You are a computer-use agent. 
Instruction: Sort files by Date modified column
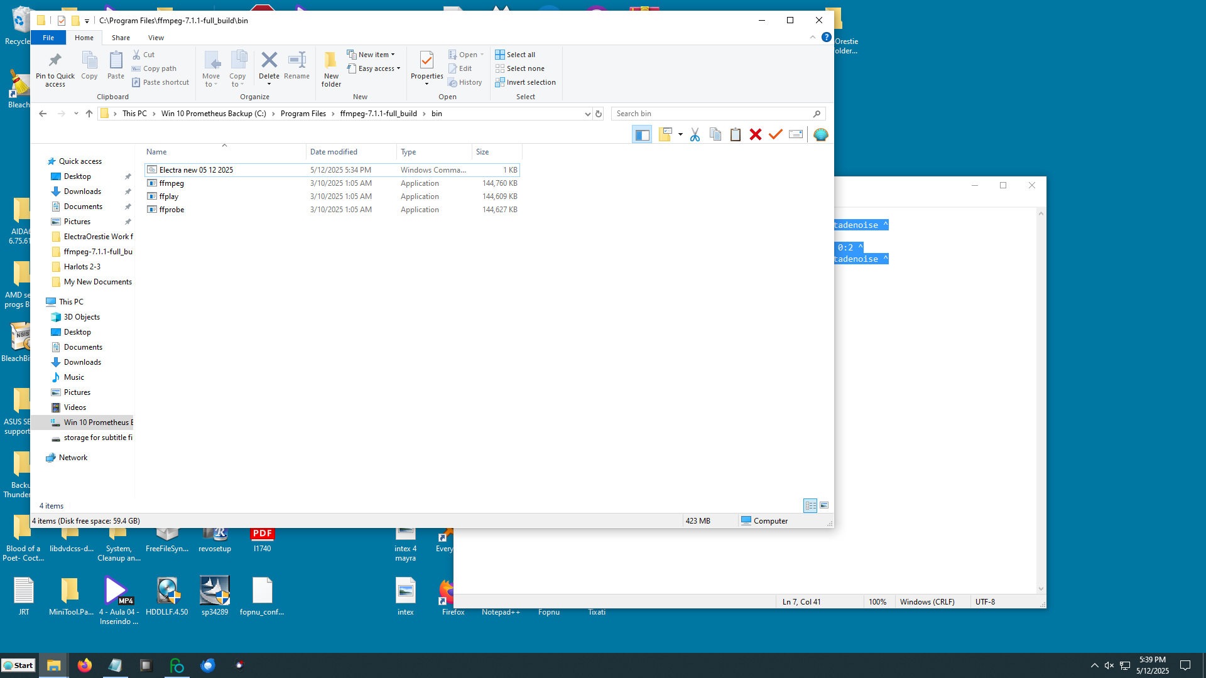(x=351, y=152)
